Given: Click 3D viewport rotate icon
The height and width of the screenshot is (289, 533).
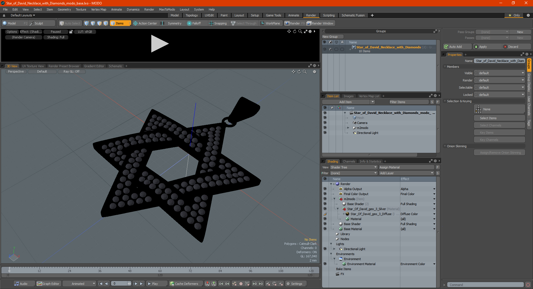Looking at the screenshot, I should pos(299,72).
